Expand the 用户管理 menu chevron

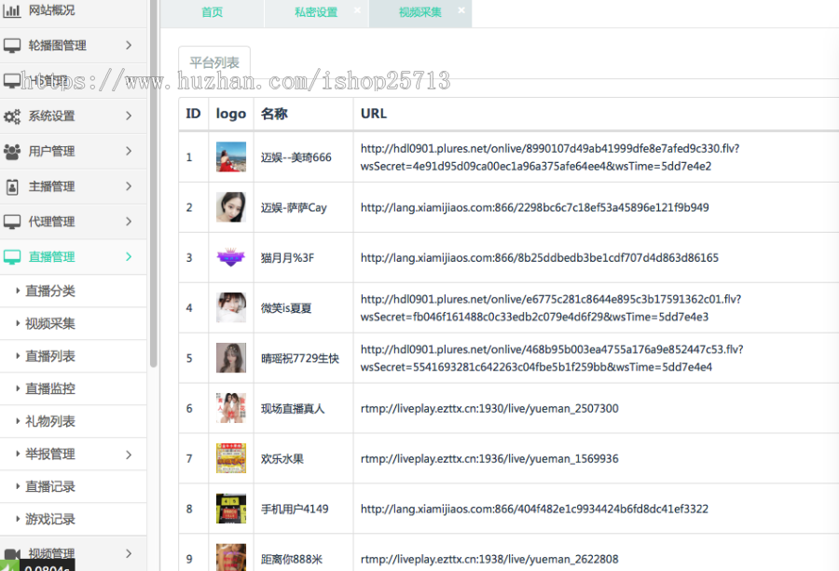(x=129, y=151)
